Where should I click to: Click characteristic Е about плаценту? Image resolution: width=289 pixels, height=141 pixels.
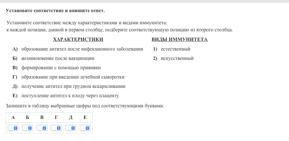tap(70, 96)
